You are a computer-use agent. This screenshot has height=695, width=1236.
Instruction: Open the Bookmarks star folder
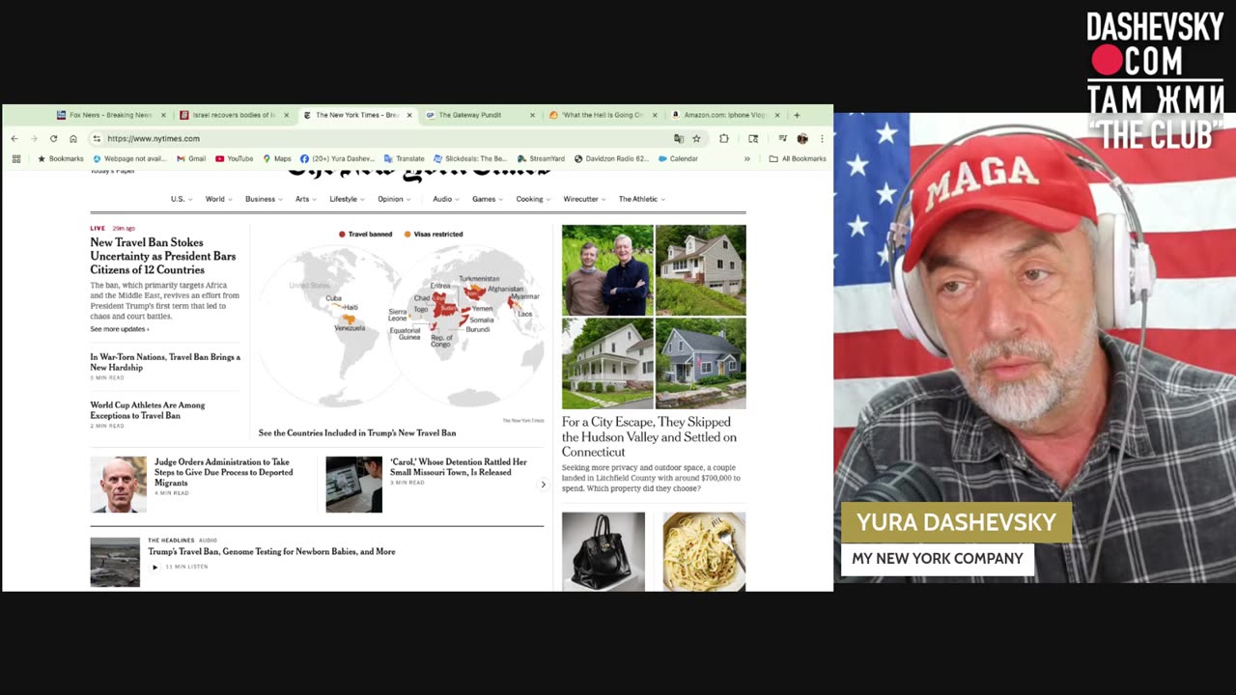coord(60,158)
